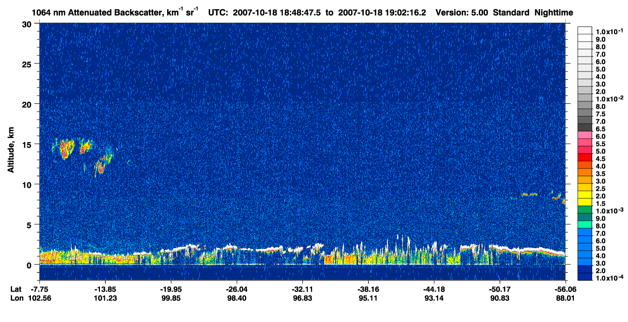Click the "Lon" row label
628x322 pixels.
[x=16, y=298]
